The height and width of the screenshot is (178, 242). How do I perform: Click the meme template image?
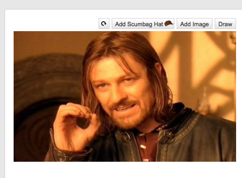click(125, 96)
